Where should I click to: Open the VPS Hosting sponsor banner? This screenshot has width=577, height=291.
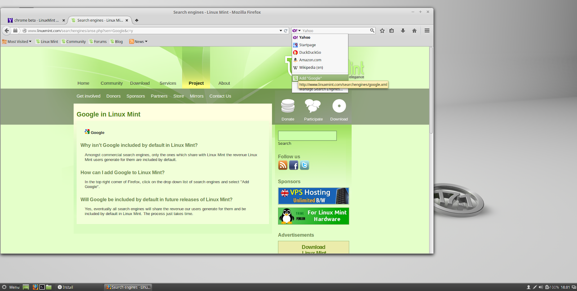point(313,196)
